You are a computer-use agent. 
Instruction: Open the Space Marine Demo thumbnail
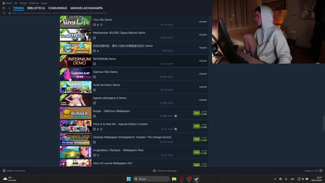(76, 35)
